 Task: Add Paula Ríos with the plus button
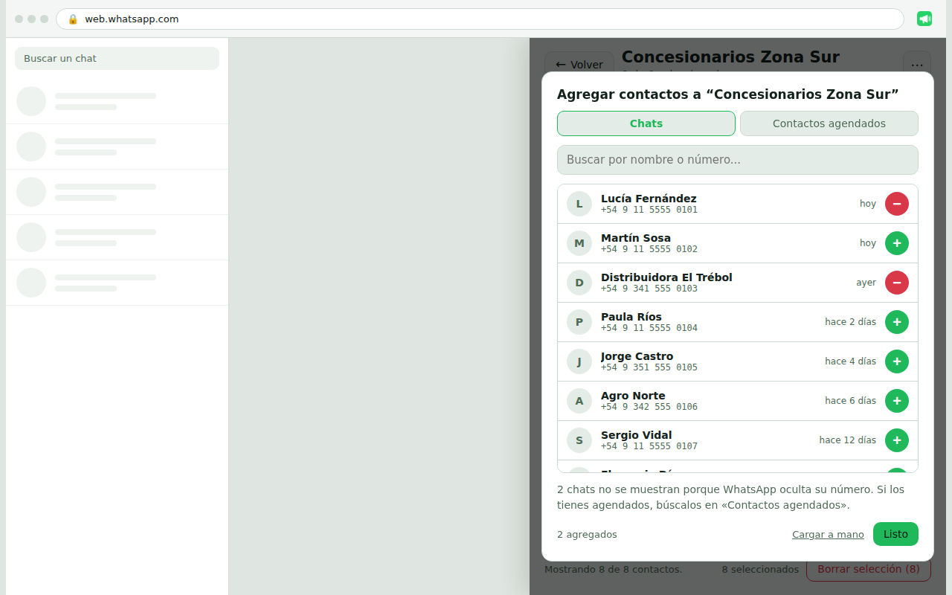pyautogui.click(x=897, y=322)
